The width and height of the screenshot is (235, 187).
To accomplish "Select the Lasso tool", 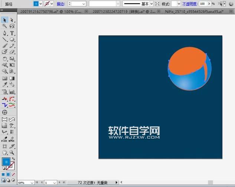I will coord(12,26).
